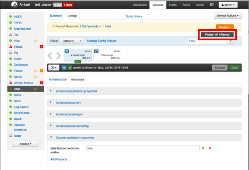The width and height of the screenshot is (249, 170).
Task: Select the V2 config version box
Action: click(78, 55)
